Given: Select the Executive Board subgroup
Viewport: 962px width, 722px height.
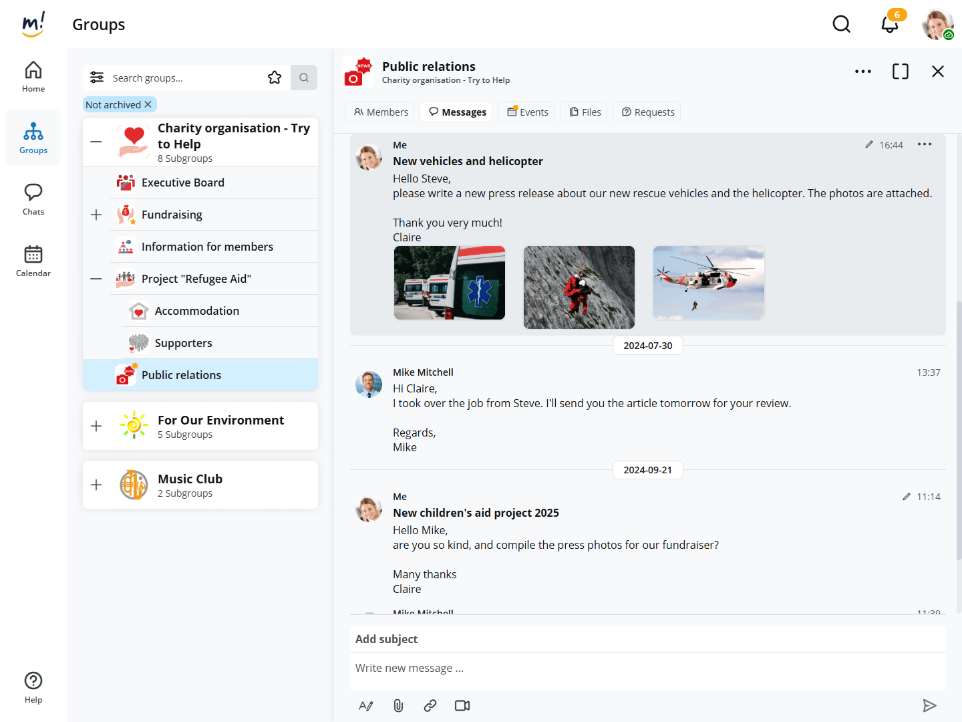Looking at the screenshot, I should click(183, 183).
